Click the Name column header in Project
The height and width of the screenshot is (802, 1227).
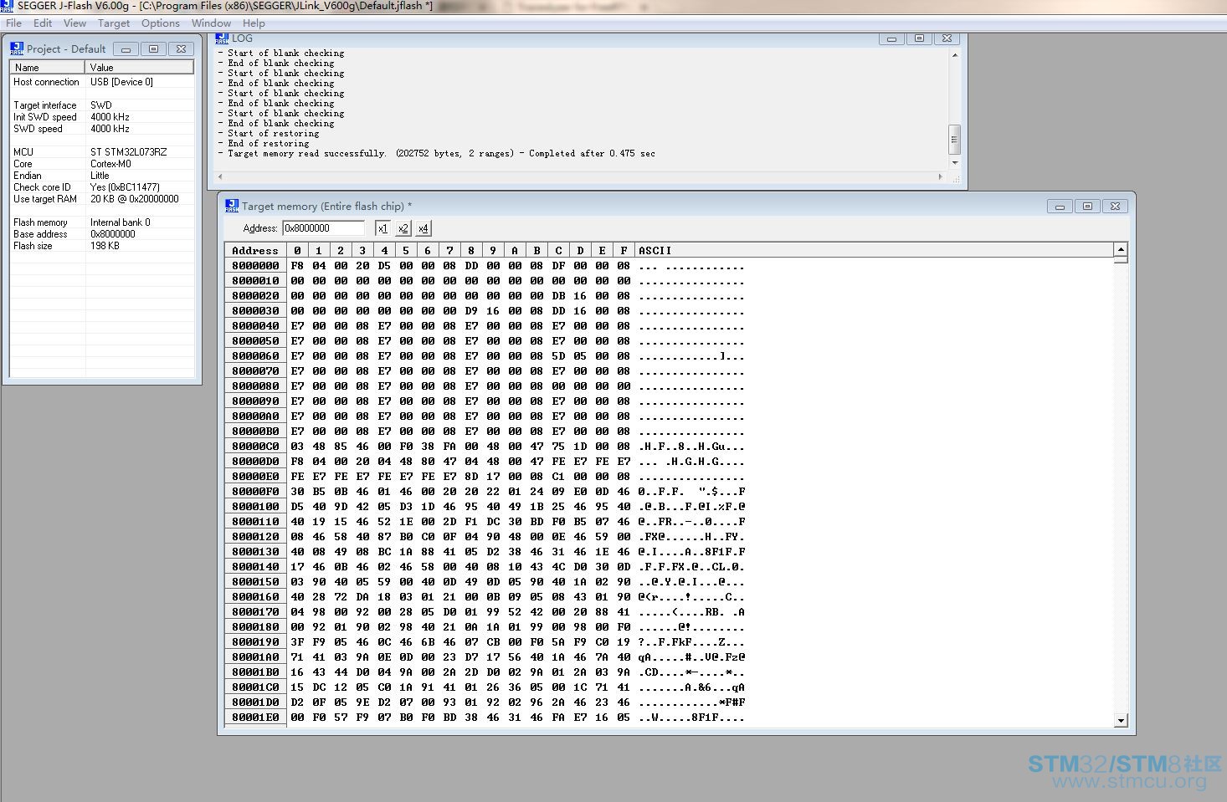tap(48, 67)
